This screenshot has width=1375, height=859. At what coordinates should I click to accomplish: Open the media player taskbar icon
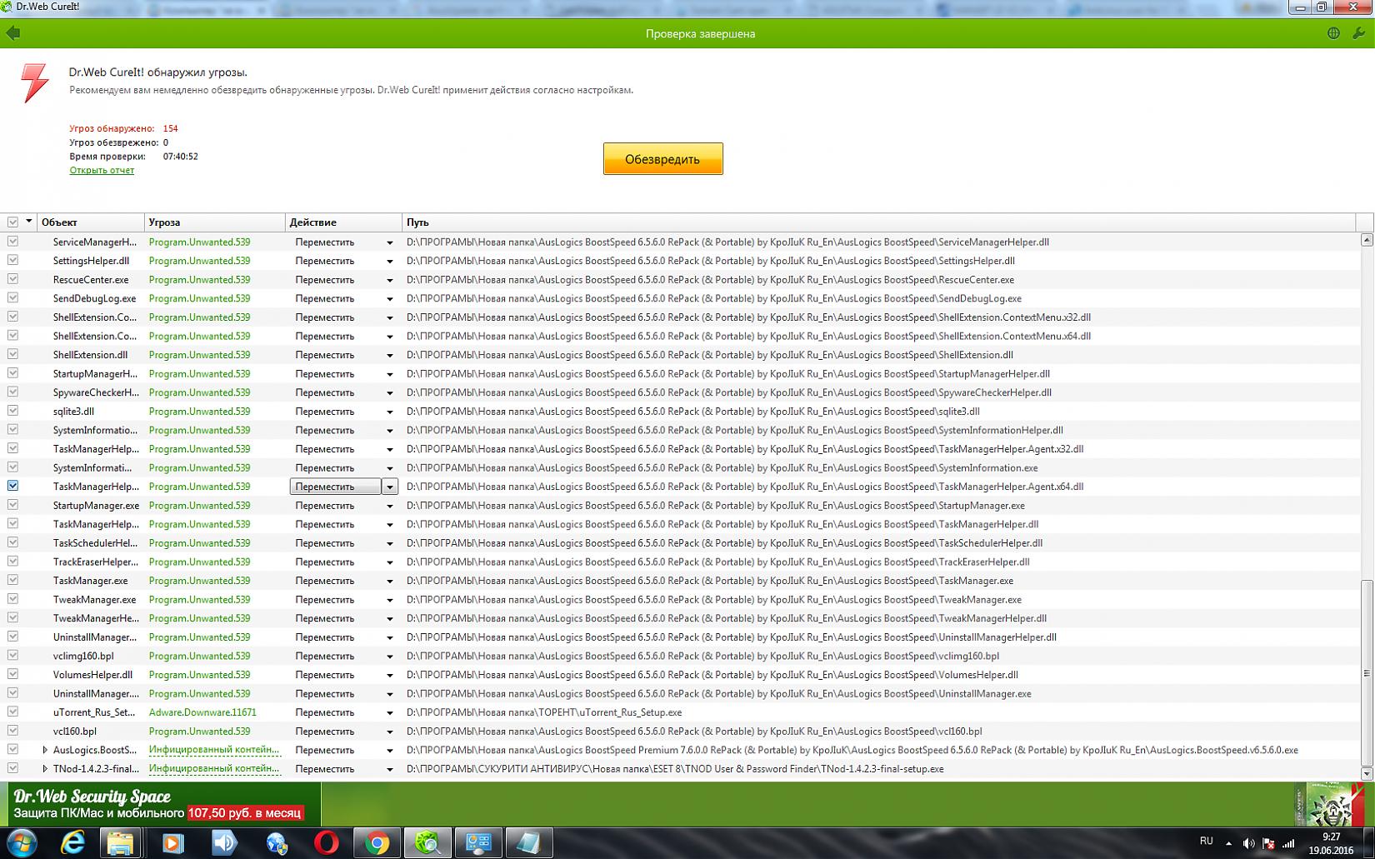point(172,843)
